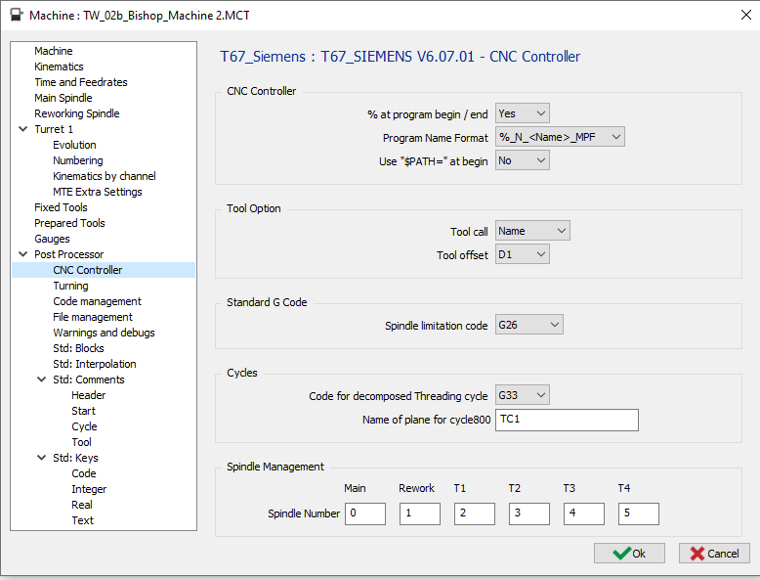This screenshot has width=760, height=580.
Task: Open File management settings
Action: (93, 317)
